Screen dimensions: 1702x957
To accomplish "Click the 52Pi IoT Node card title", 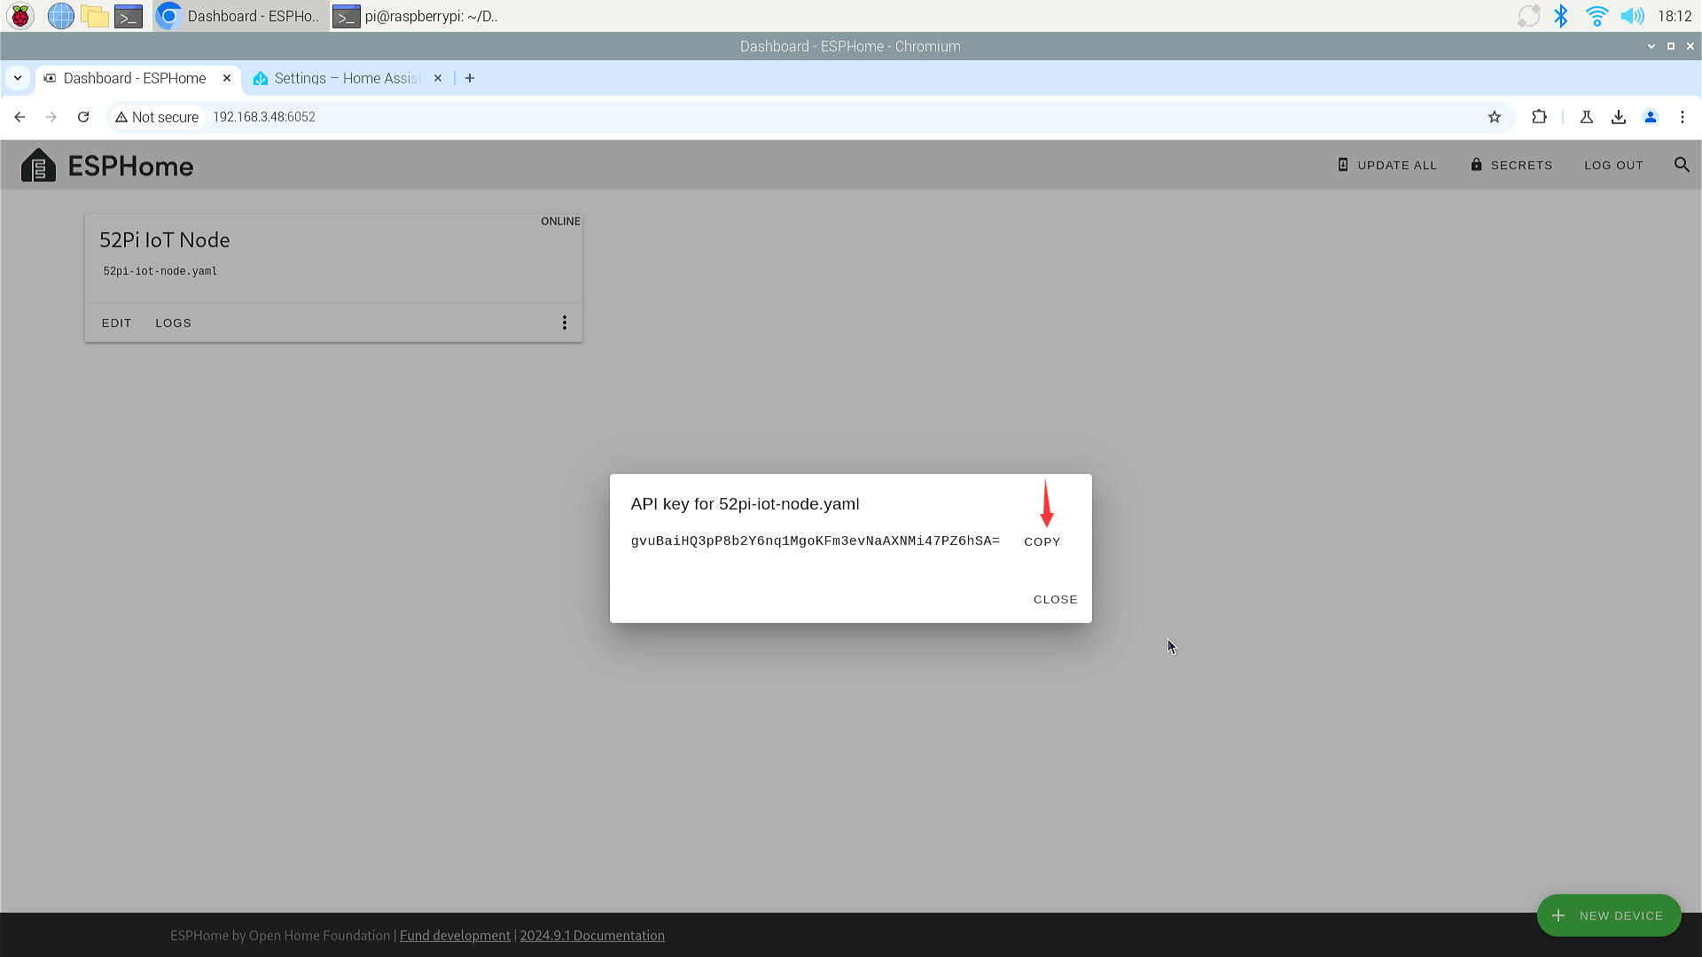I will 165,240.
